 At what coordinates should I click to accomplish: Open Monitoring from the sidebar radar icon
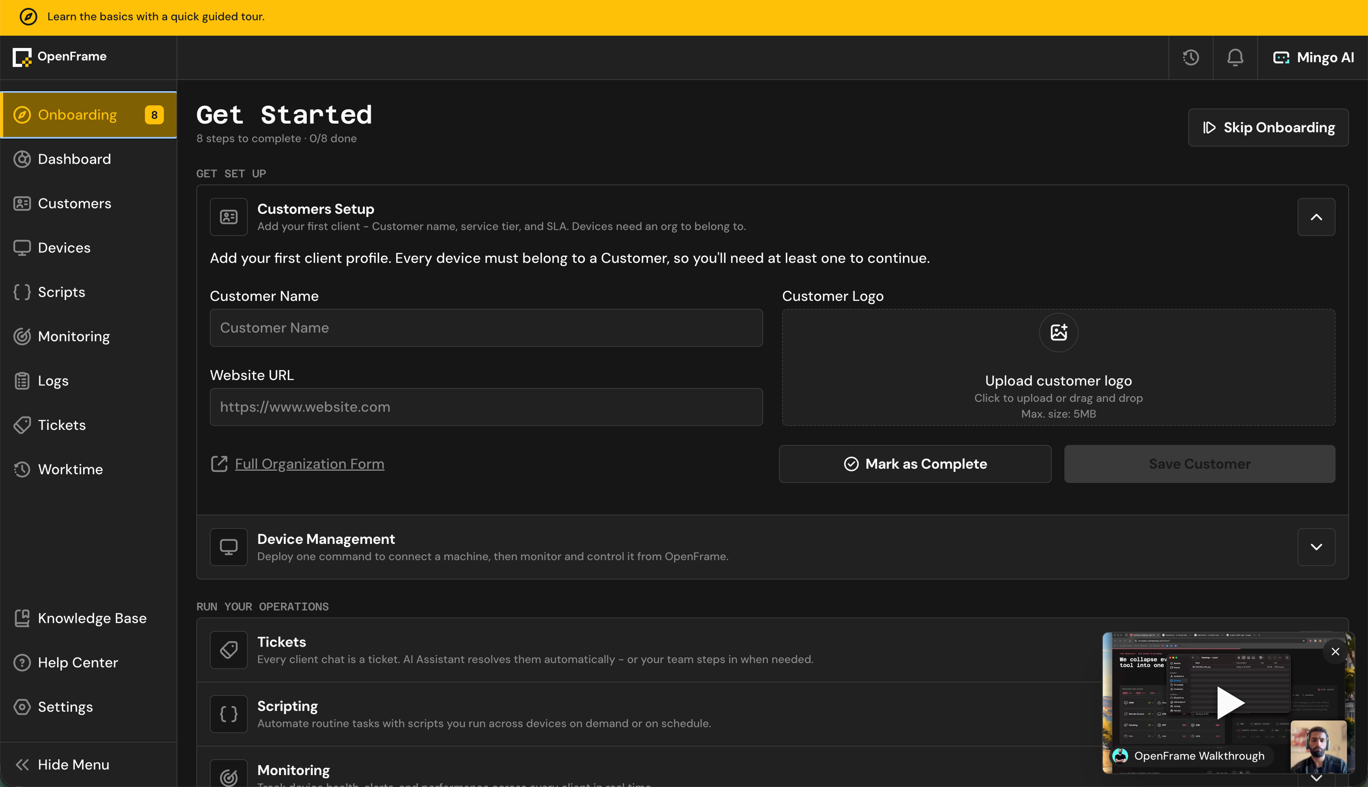coord(22,336)
